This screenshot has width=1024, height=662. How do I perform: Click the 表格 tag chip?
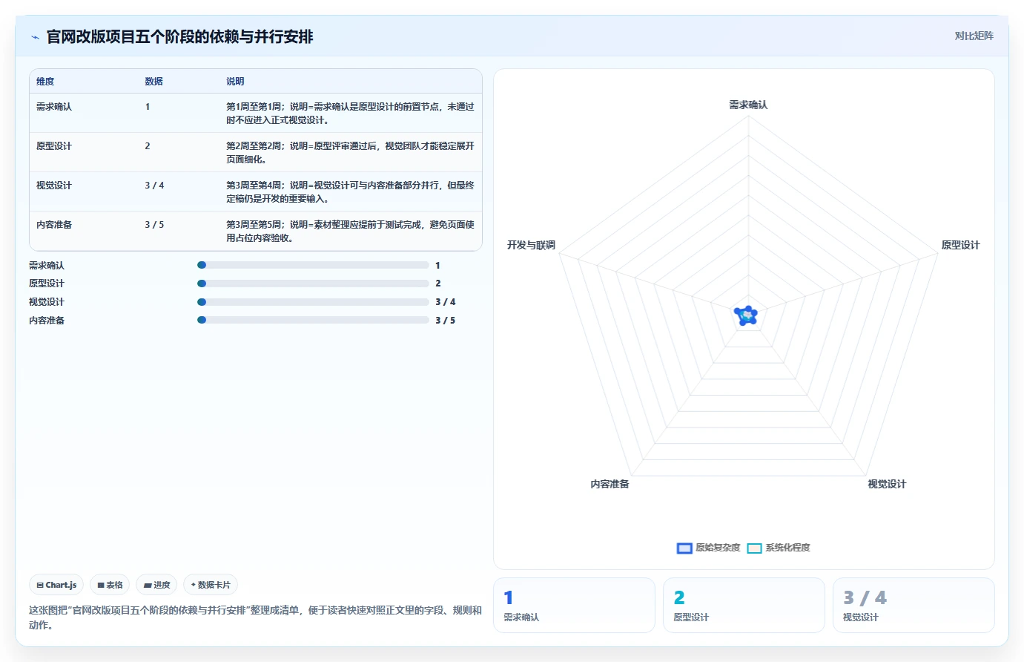pyautogui.click(x=110, y=585)
